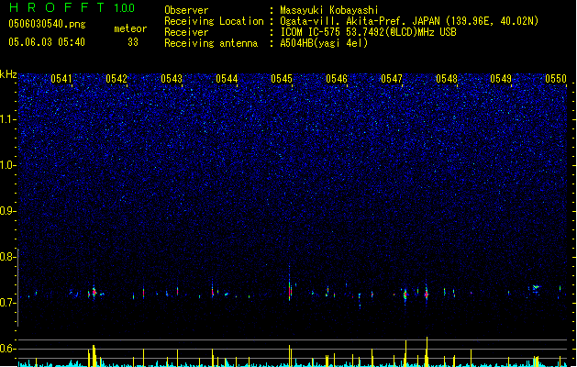Click the 'meteor' count label
The image size is (577, 367).
(130, 28)
